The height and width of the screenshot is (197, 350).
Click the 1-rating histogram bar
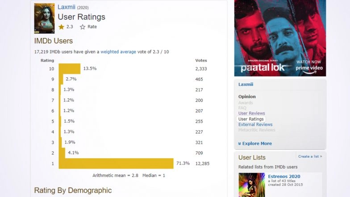coord(116,163)
